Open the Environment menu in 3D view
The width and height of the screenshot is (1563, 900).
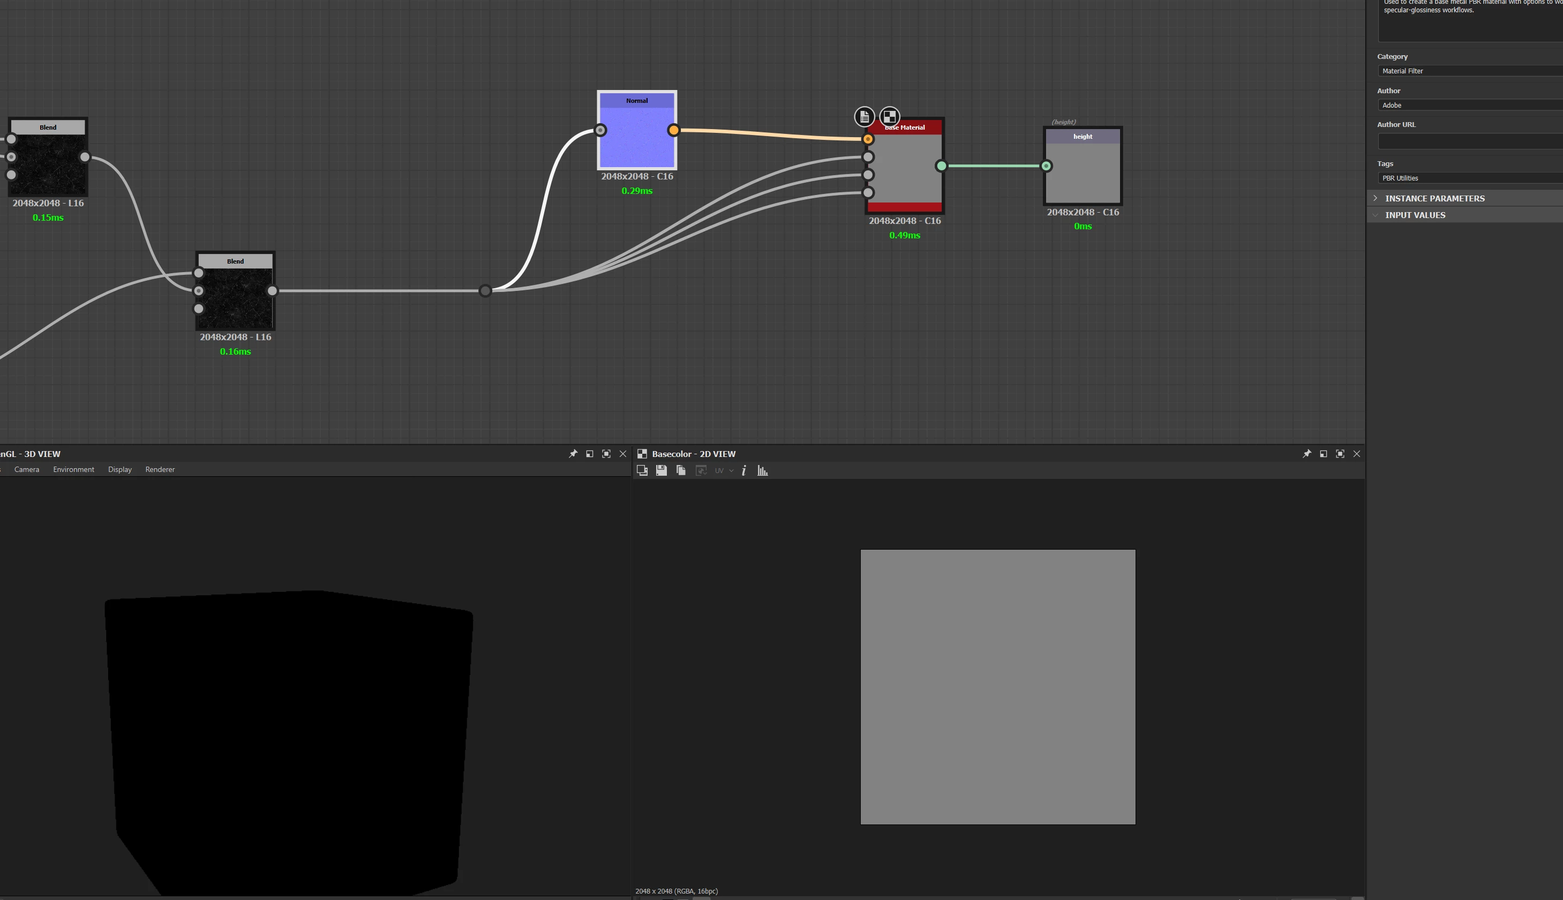click(x=73, y=469)
